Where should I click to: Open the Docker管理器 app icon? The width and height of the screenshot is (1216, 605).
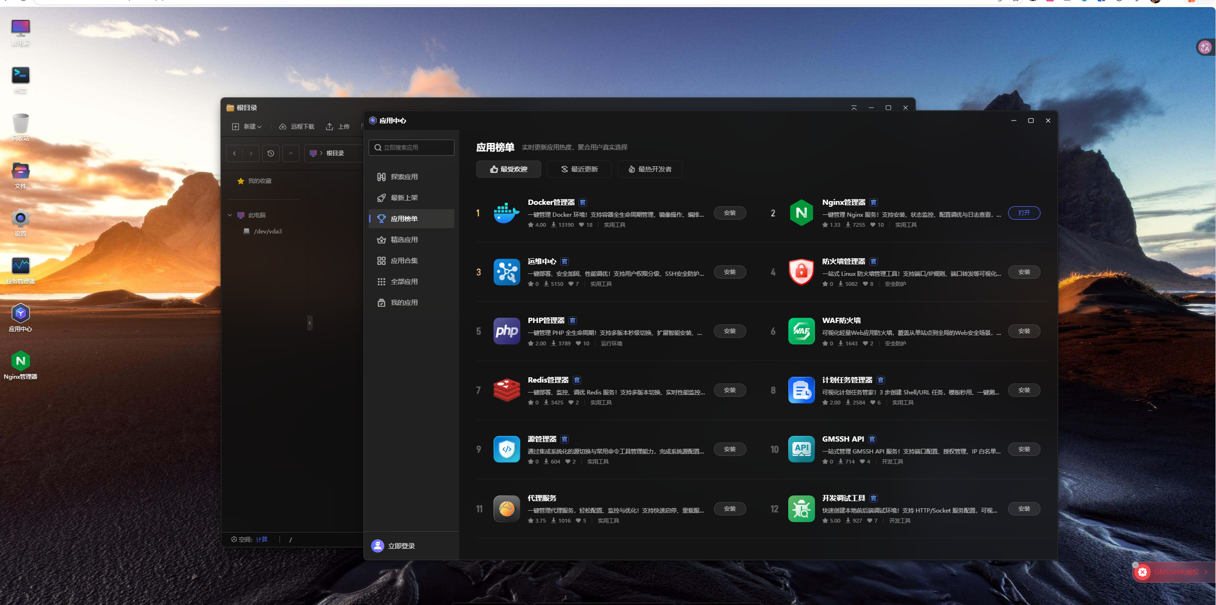[x=506, y=213]
